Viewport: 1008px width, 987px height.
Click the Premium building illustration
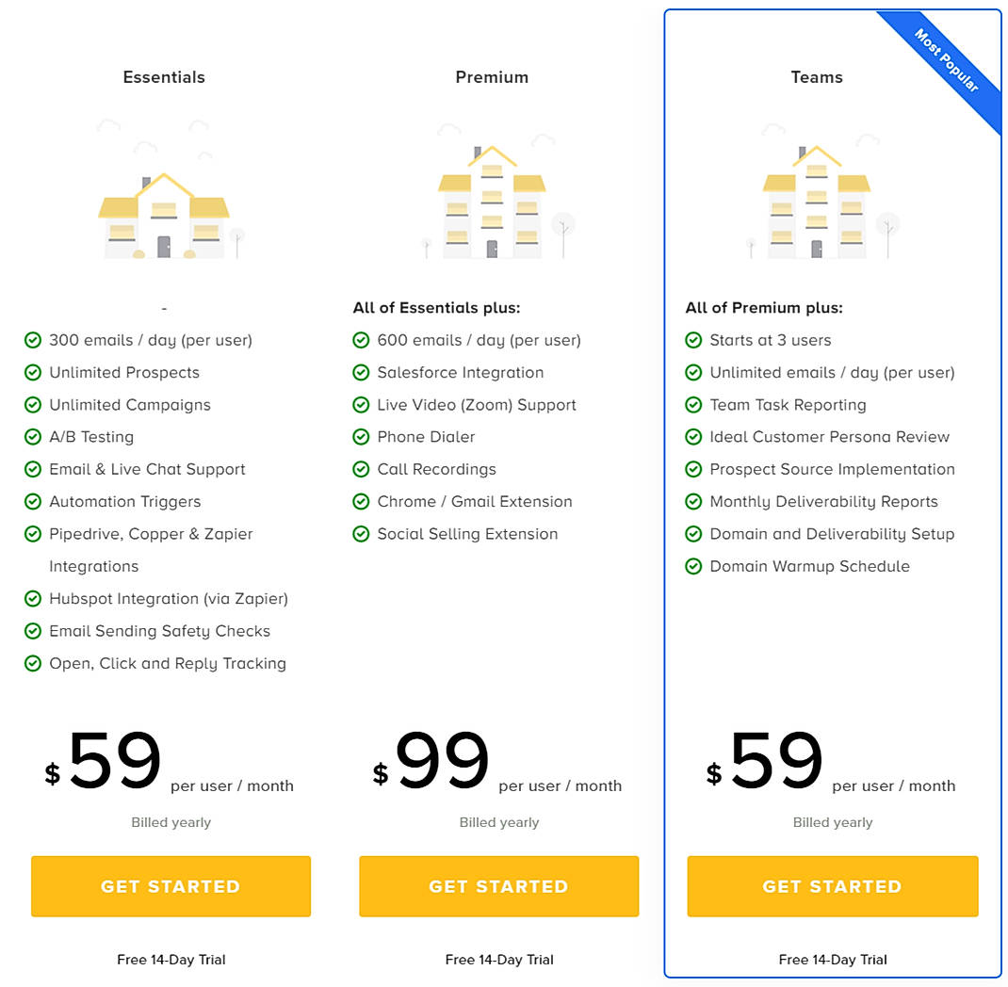(x=492, y=198)
